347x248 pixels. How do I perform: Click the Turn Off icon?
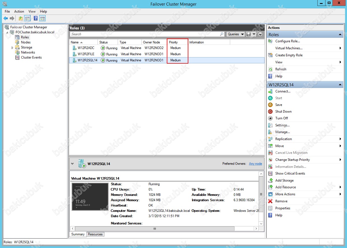click(270, 118)
